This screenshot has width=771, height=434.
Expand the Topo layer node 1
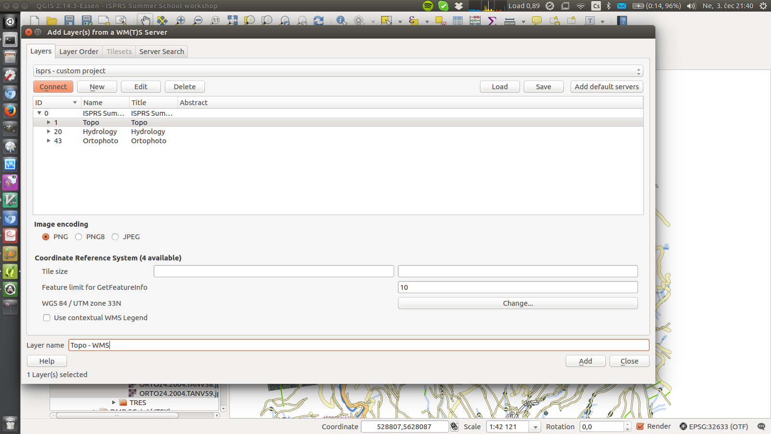[x=49, y=122]
